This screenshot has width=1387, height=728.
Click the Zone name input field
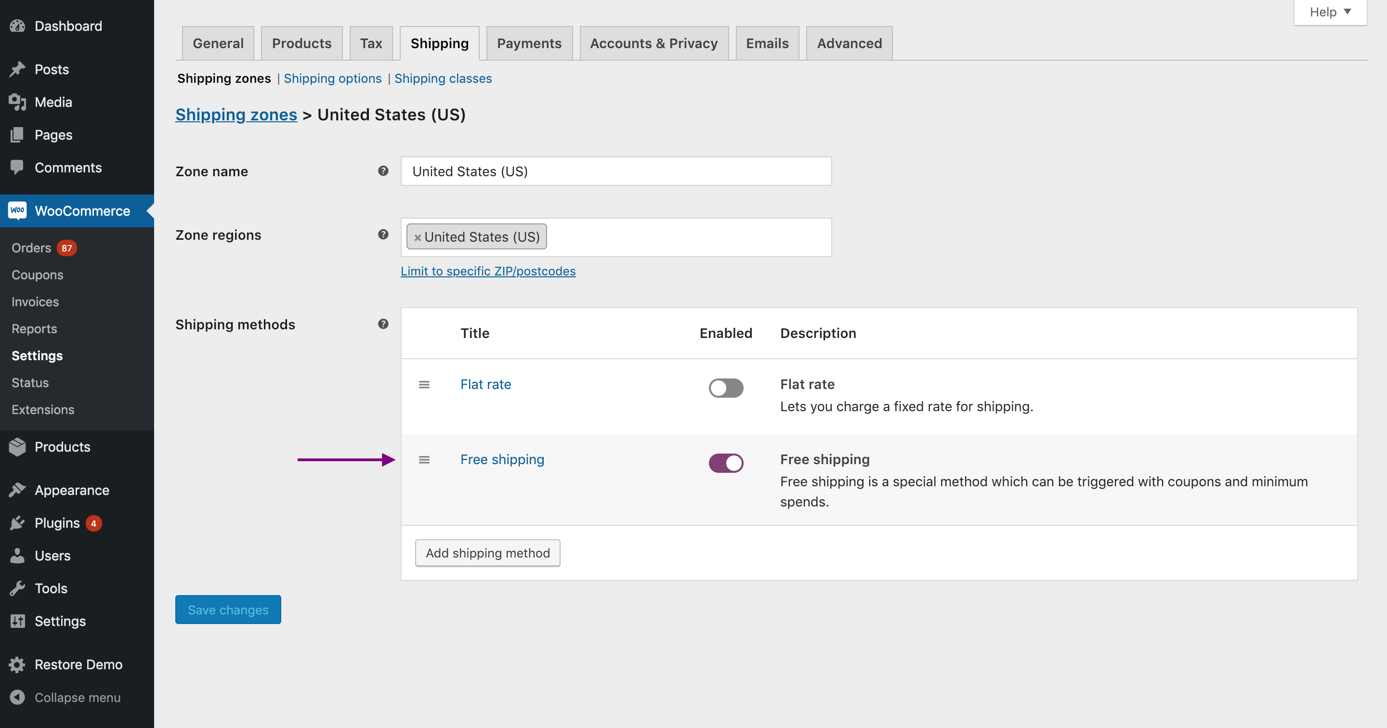pyautogui.click(x=615, y=170)
